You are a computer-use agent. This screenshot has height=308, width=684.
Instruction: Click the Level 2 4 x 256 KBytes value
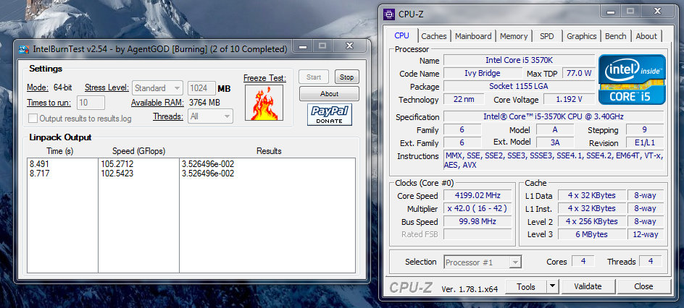click(591, 221)
